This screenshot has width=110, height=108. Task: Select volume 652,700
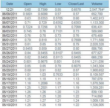click(97, 14)
